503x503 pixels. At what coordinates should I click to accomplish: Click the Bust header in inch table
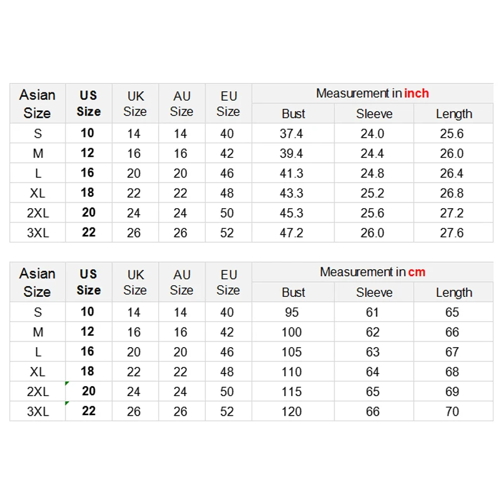293,114
